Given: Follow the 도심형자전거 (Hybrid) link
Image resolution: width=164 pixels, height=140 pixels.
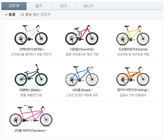Looking at the screenshot, I should click(x=133, y=49).
